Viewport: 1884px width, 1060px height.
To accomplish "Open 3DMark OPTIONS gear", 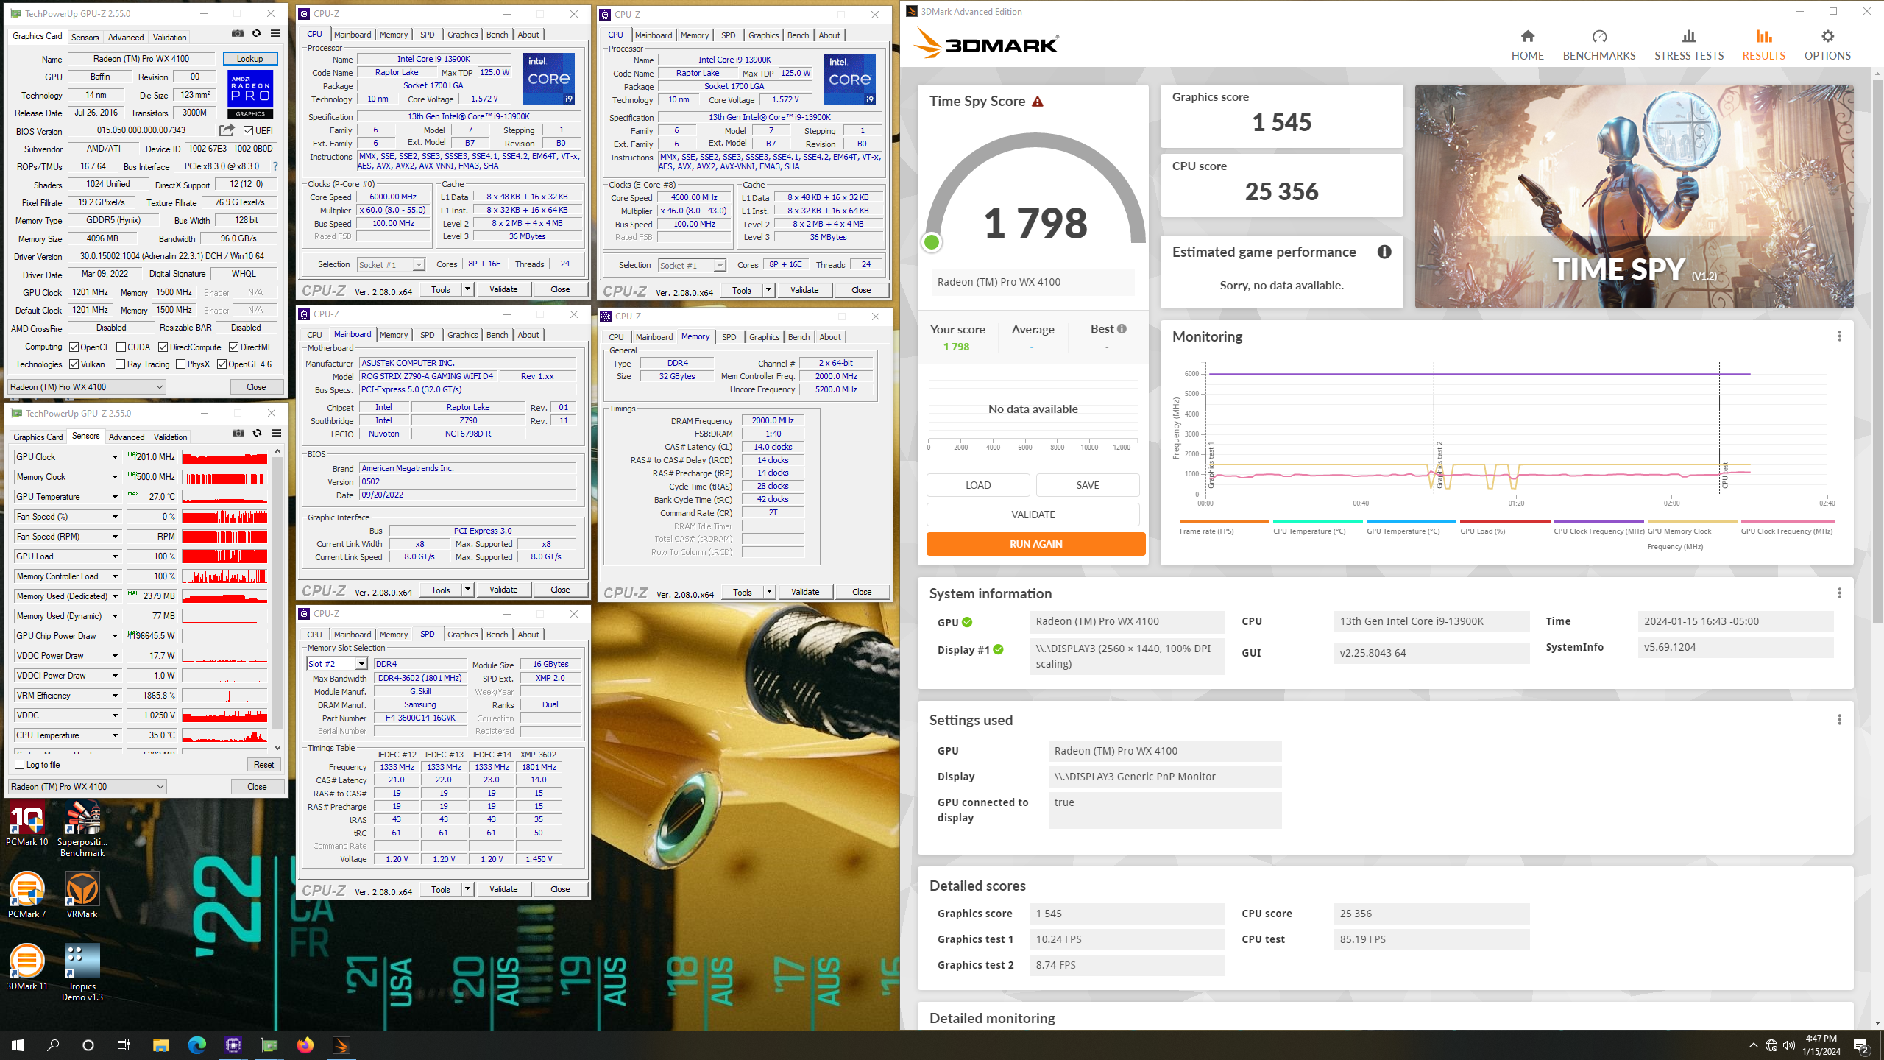I will click(1827, 45).
